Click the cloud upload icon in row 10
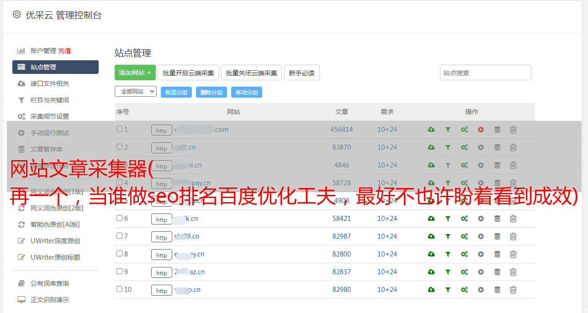Image resolution: width=588 pixels, height=313 pixels. (x=431, y=290)
